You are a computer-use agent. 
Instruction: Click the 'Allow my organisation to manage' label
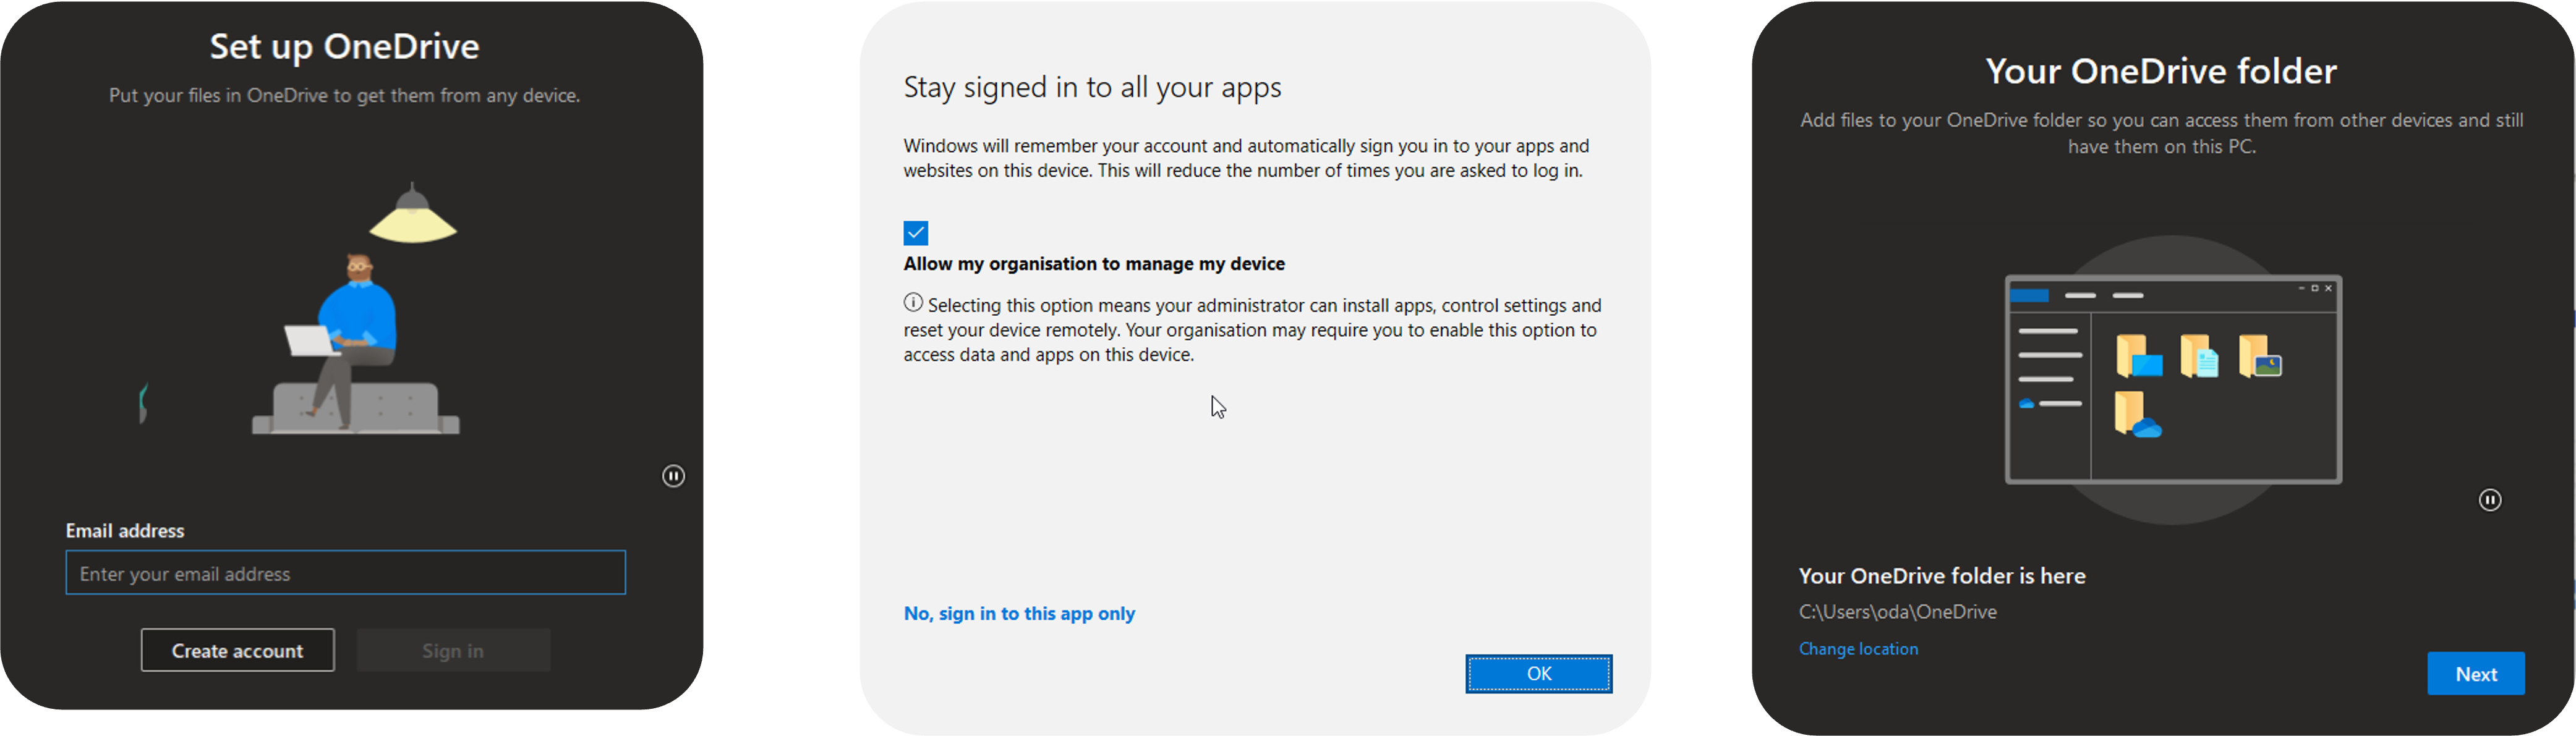[x=1094, y=264]
